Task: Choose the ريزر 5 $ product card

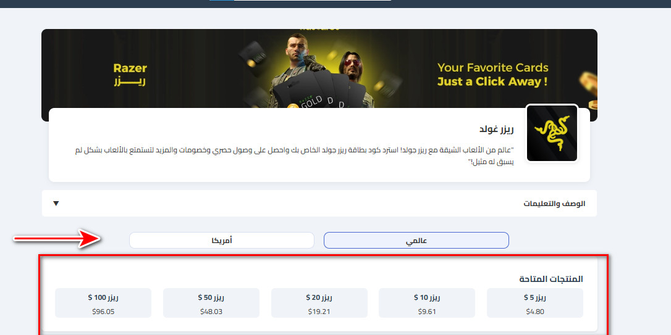Action: tap(535, 303)
